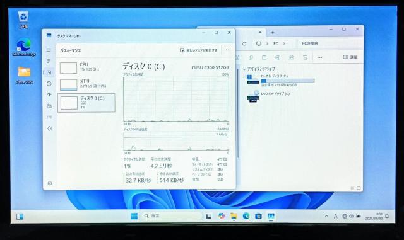Click Run new task button in Task Manager
The height and width of the screenshot is (240, 404).
pos(198,50)
